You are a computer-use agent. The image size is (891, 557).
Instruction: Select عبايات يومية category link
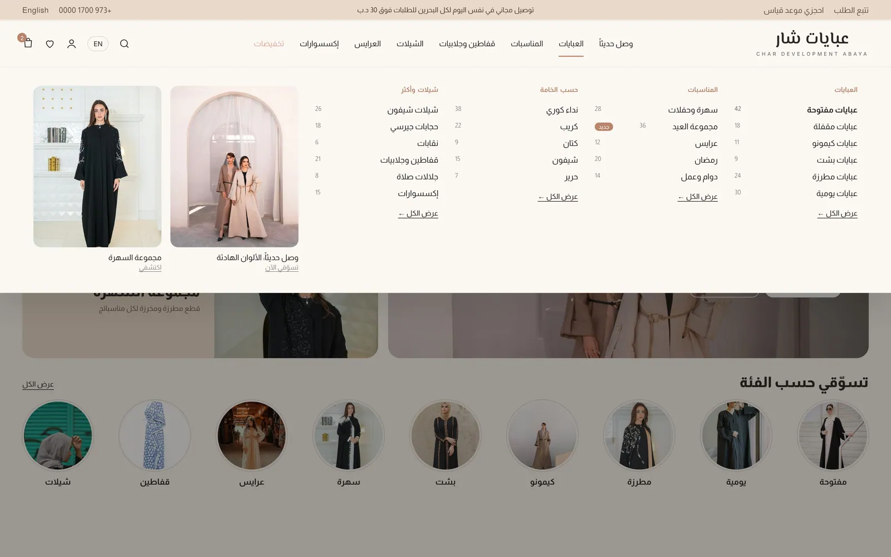[836, 194]
